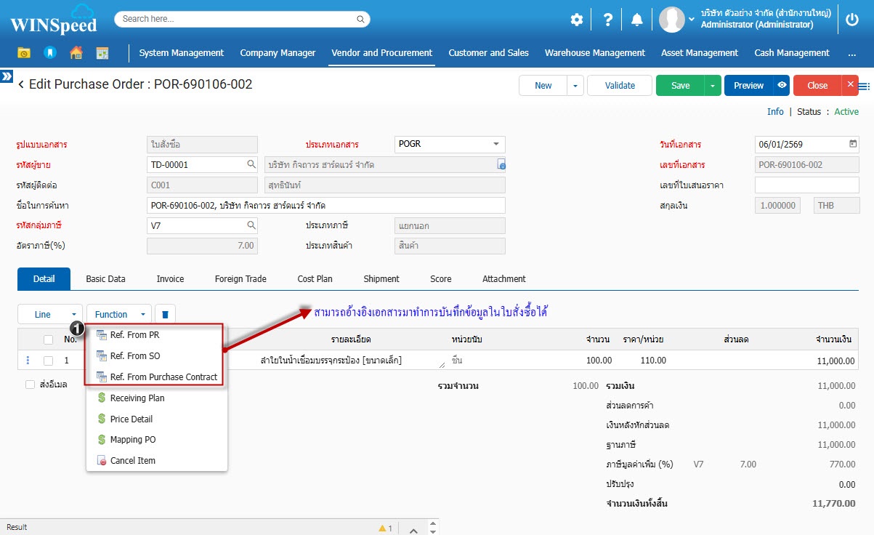
Task: Open the settings gear icon
Action: click(576, 20)
